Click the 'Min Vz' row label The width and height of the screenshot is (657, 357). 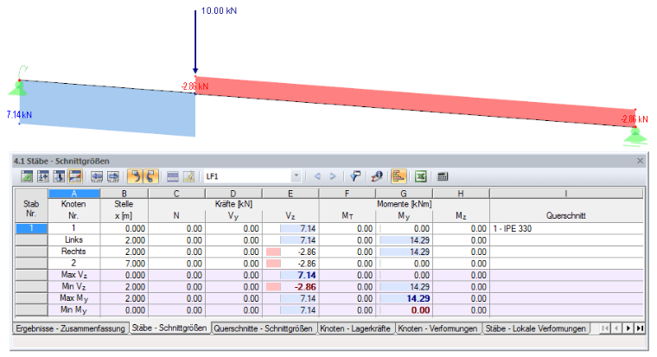73,287
